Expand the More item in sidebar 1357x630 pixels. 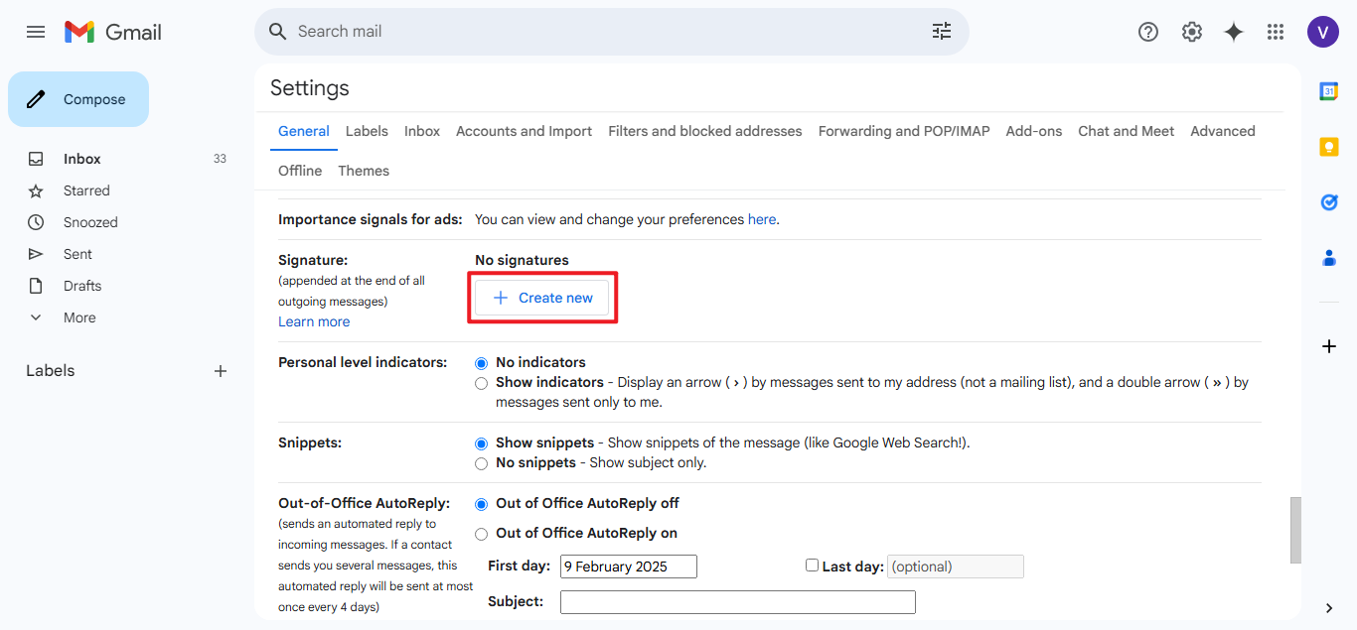(x=79, y=317)
